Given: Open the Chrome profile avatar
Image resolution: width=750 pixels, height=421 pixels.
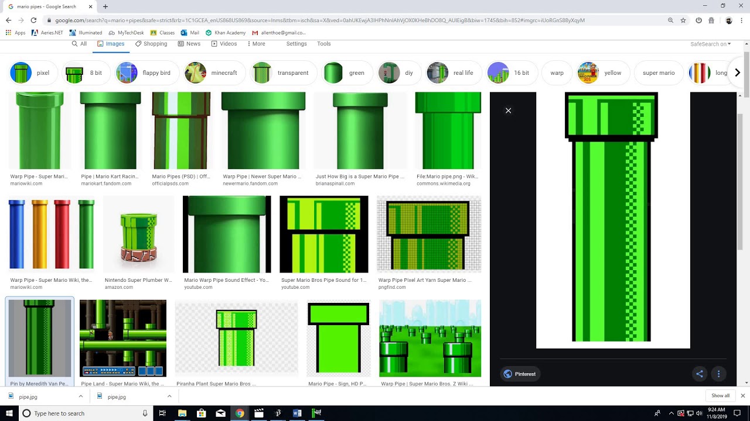Looking at the screenshot, I should click(728, 20).
